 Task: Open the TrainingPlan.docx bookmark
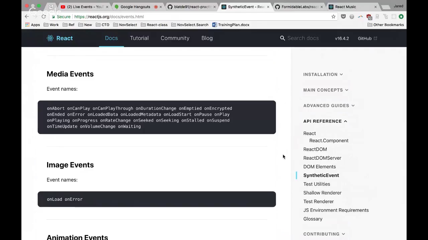[231, 25]
